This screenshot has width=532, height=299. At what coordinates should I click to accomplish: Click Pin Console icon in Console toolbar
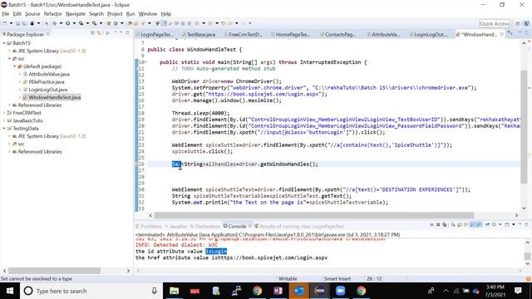(487, 224)
